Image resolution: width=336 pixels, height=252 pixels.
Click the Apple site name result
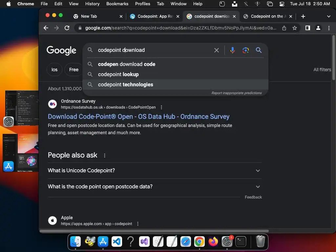pyautogui.click(x=67, y=218)
